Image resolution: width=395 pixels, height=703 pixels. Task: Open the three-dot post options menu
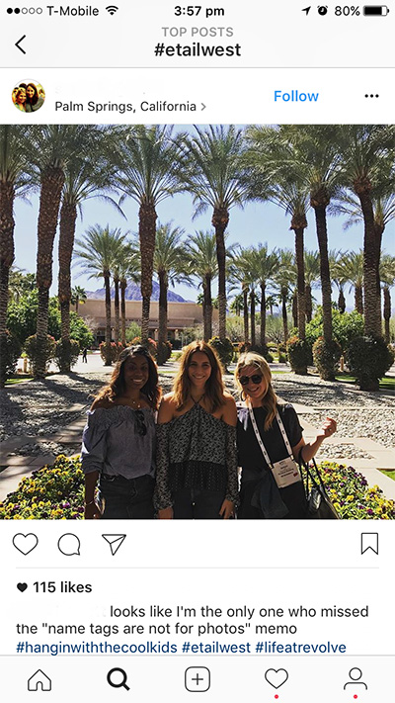coord(371,96)
